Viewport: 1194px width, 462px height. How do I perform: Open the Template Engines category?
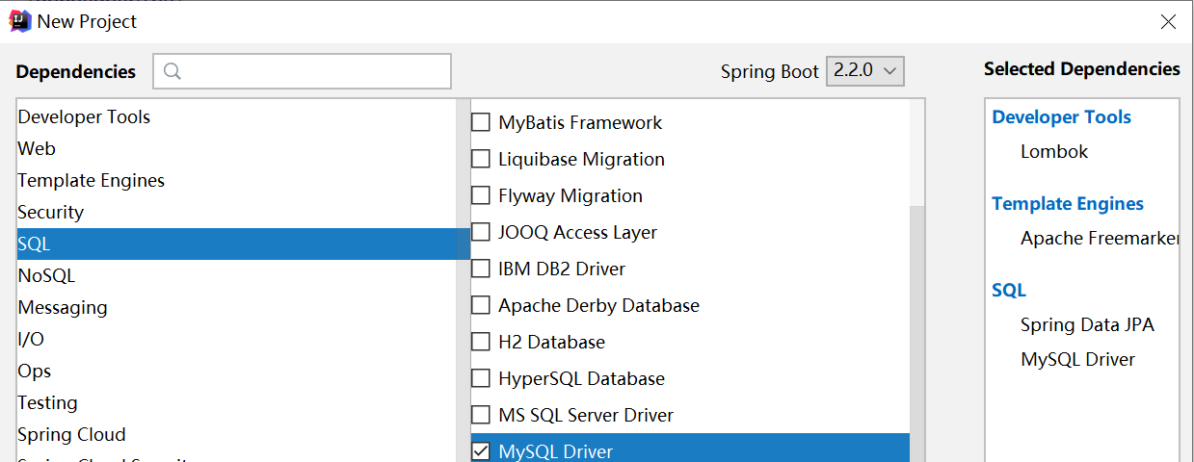[x=91, y=181]
